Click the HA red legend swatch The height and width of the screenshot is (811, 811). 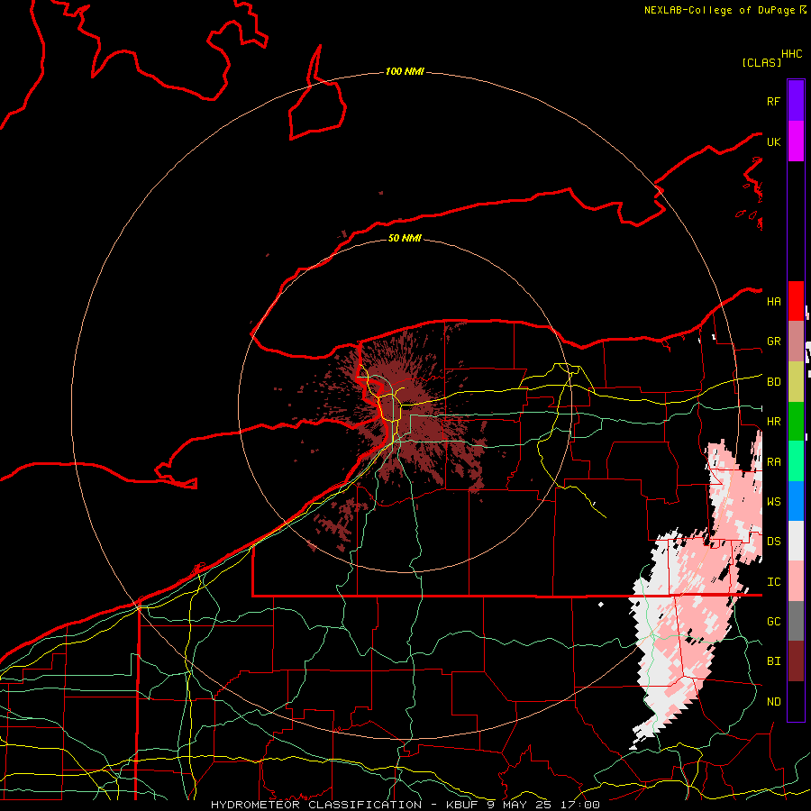(796, 301)
